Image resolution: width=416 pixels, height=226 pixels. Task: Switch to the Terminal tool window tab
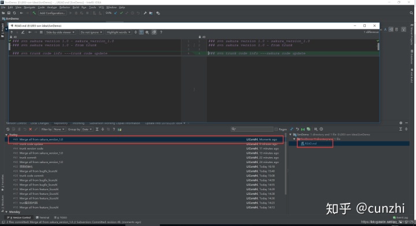(42, 217)
